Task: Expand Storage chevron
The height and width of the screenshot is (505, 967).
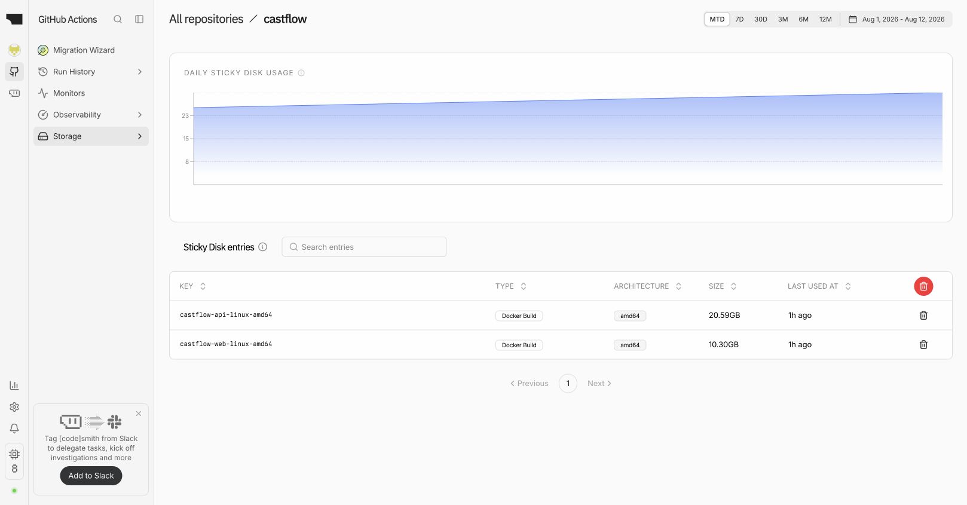Action: pos(140,136)
